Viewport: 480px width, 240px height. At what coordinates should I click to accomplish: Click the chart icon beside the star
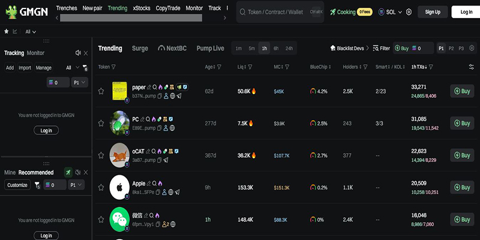(x=14, y=31)
